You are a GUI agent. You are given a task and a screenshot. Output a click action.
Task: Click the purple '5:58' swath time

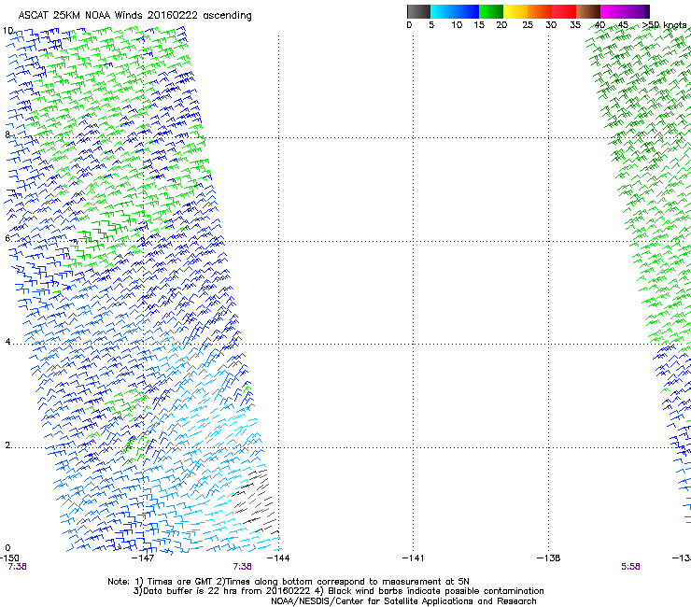(x=630, y=567)
